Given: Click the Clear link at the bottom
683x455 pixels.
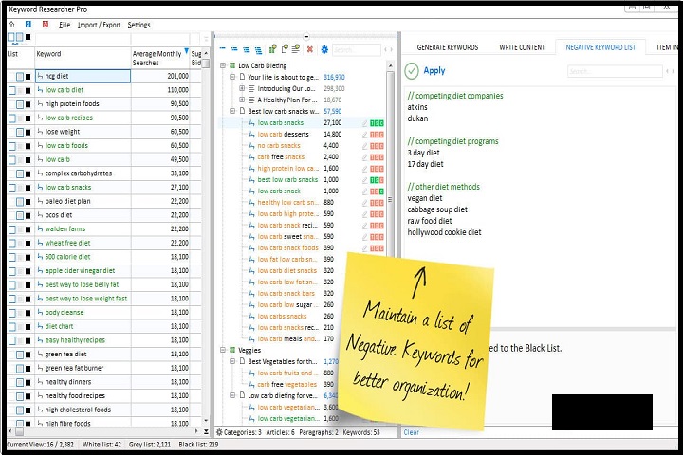Looking at the screenshot, I should pos(411,432).
